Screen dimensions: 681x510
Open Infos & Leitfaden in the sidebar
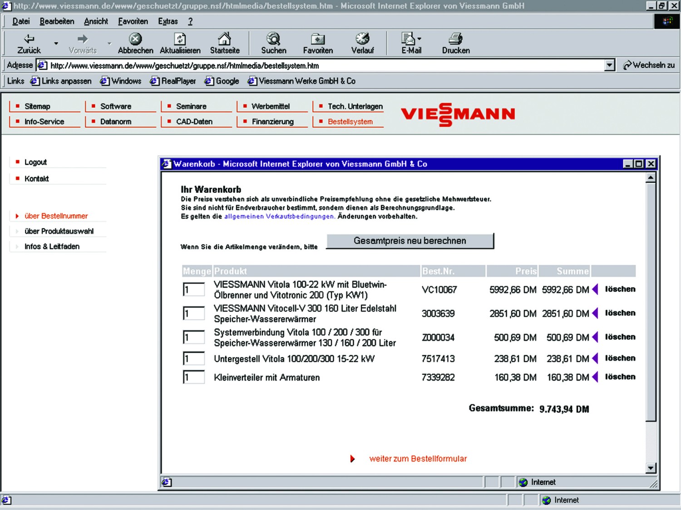(52, 246)
